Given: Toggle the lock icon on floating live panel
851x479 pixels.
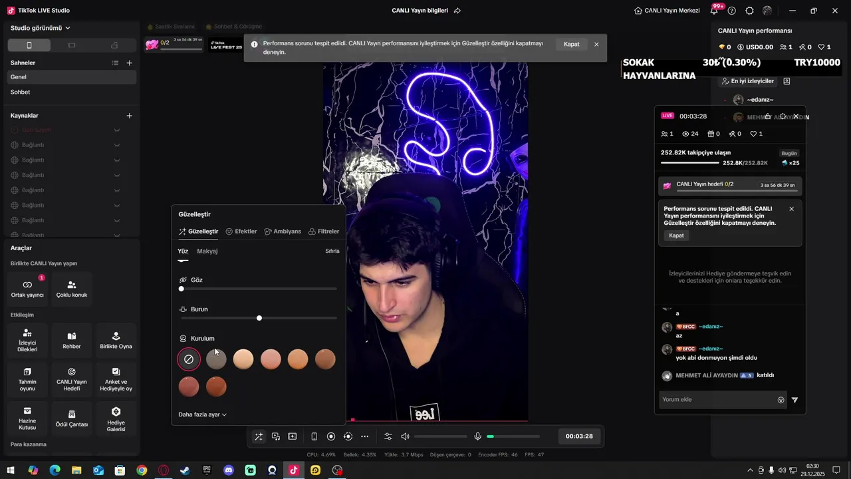Looking at the screenshot, I should point(768,116).
